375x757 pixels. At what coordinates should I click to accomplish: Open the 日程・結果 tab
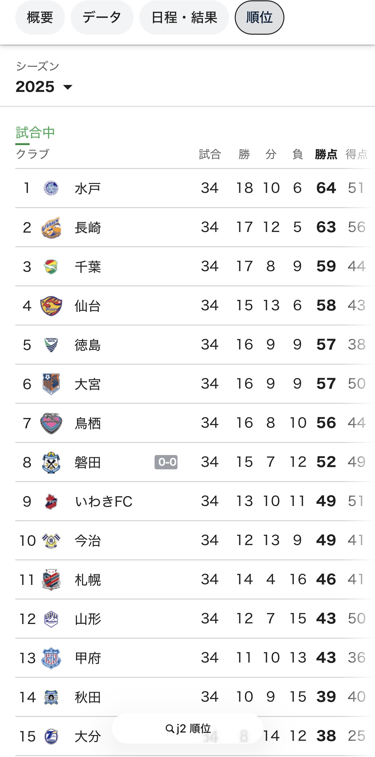point(184,18)
